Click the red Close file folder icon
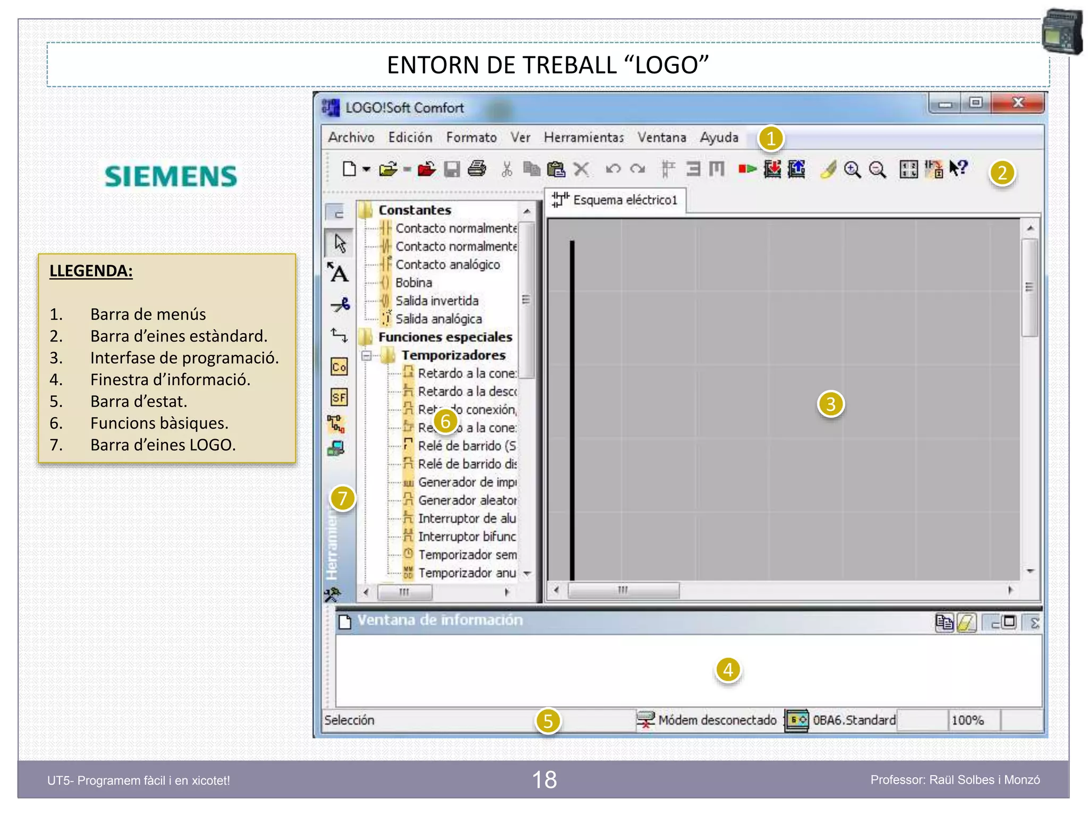The height and width of the screenshot is (816, 1088). click(x=427, y=169)
